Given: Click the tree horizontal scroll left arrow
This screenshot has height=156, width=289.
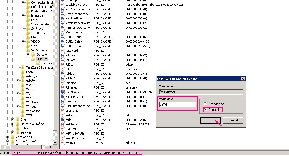Looking at the screenshot, I should click(2, 147).
